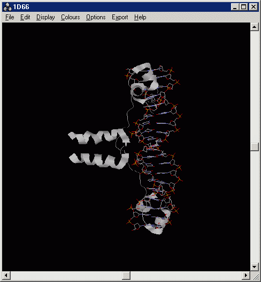Viewport: 261px width, 282px height.
Task: Click the vertical scrollbar thumb
Action: (x=255, y=147)
